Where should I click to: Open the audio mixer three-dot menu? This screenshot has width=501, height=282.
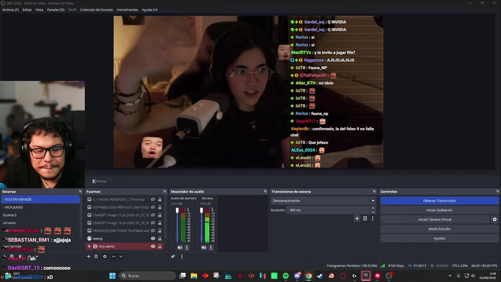point(182,257)
